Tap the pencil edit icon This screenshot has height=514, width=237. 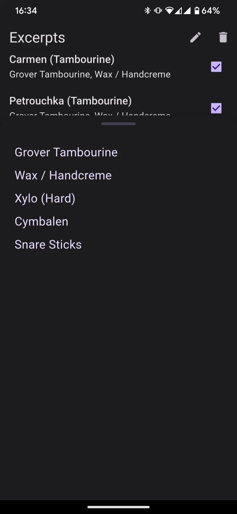point(196,38)
